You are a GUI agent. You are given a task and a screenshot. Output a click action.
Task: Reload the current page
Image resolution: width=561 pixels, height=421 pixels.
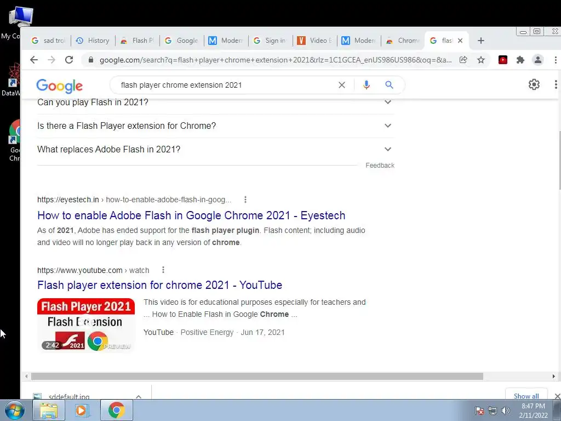click(x=69, y=60)
